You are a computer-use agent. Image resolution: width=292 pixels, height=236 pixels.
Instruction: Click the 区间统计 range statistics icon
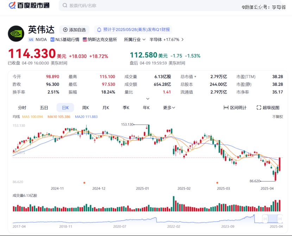[x=226, y=108]
